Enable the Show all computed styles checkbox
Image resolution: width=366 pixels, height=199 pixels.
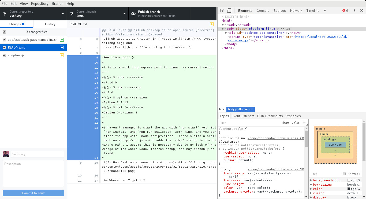click(344, 174)
